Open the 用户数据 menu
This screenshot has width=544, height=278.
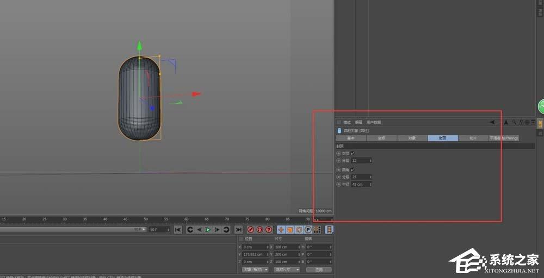[374, 122]
